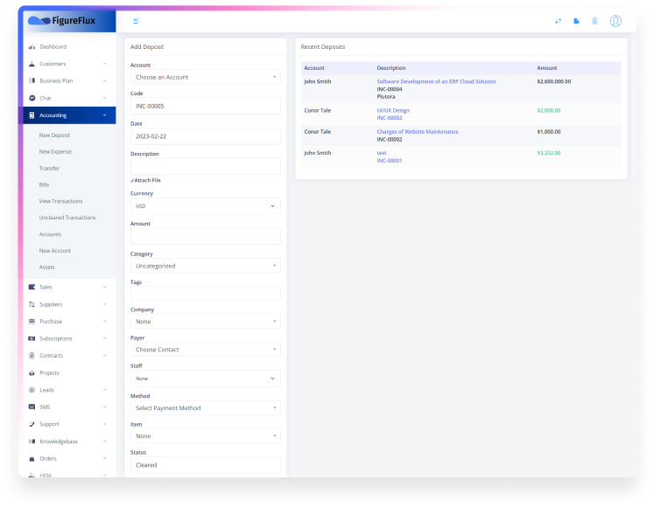This screenshot has width=654, height=508.
Task: Click the Projects cube icon
Action: click(x=32, y=373)
